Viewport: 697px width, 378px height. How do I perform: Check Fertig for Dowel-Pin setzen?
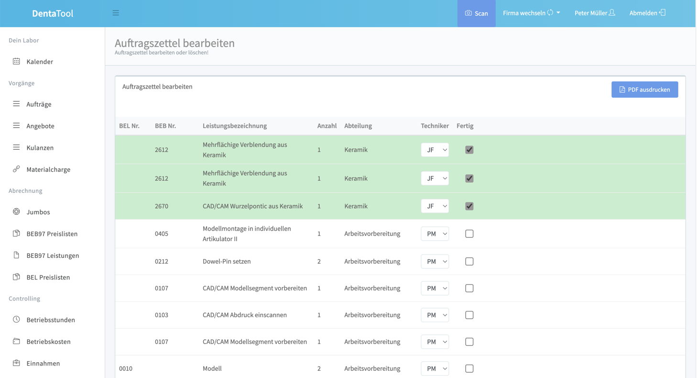(x=469, y=261)
